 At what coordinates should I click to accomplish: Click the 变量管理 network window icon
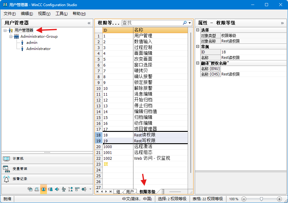click(6, 169)
